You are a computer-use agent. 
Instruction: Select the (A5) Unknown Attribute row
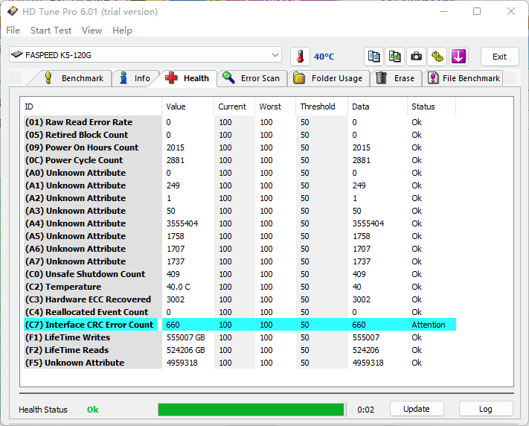click(x=240, y=236)
